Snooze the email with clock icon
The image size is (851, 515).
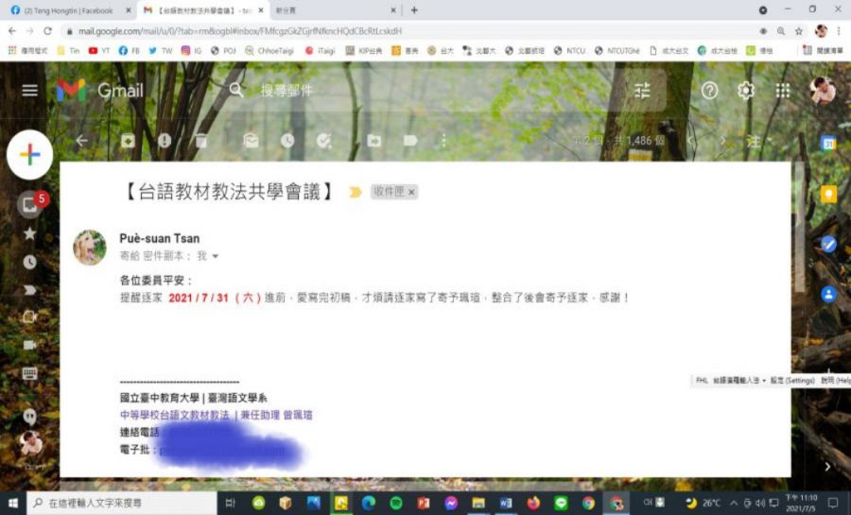click(x=287, y=141)
